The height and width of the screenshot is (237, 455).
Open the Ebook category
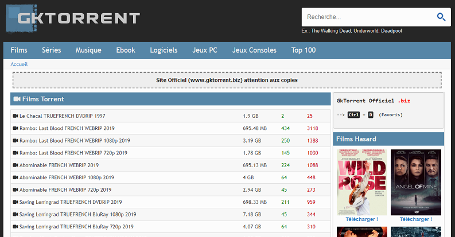(x=126, y=50)
